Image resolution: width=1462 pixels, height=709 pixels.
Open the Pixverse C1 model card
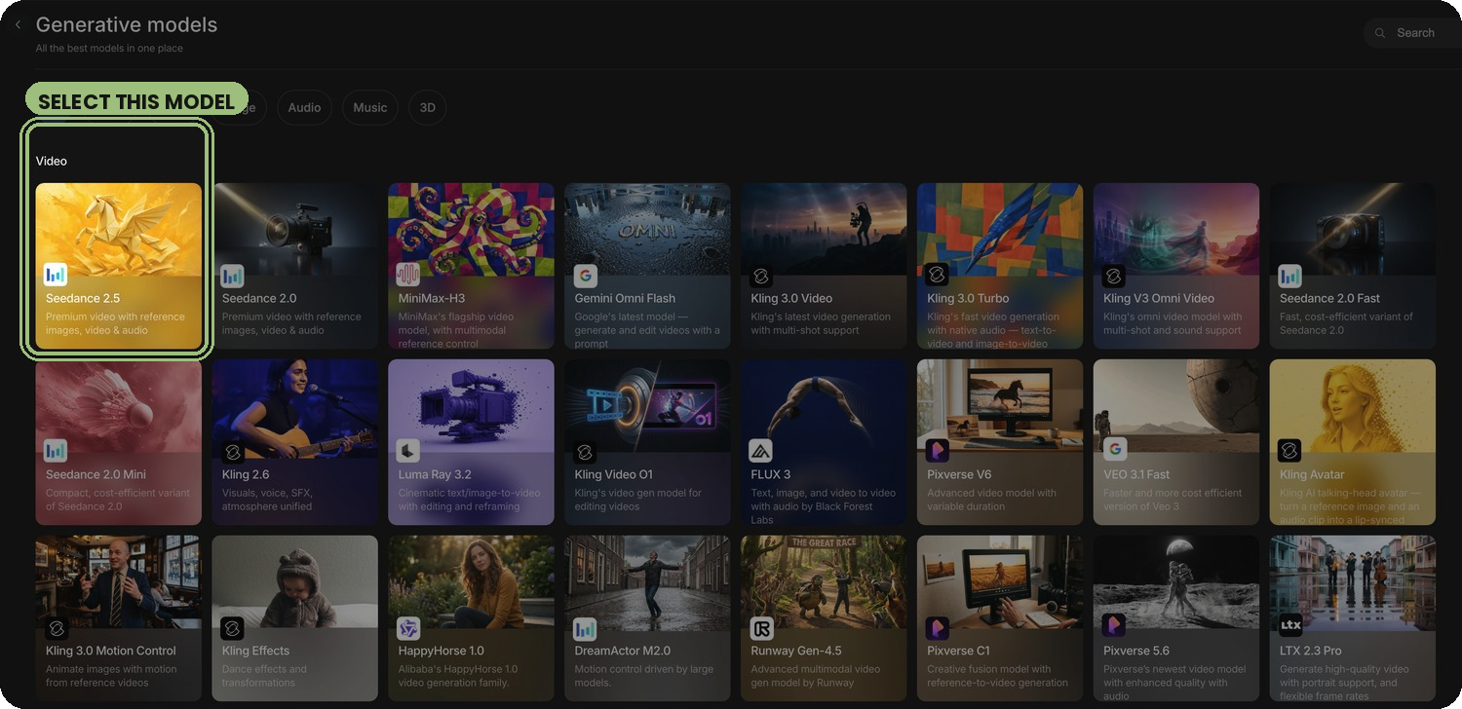[x=1000, y=618]
